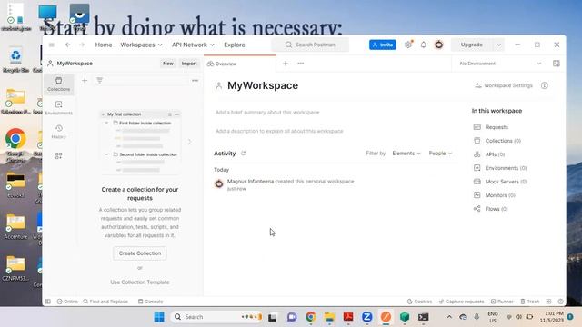Click the Search Postman field
The width and height of the screenshot is (582, 327).
click(x=310, y=45)
